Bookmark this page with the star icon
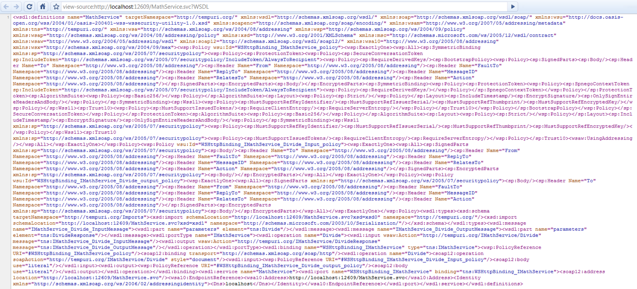This screenshot has width=637, height=289. 56,7
